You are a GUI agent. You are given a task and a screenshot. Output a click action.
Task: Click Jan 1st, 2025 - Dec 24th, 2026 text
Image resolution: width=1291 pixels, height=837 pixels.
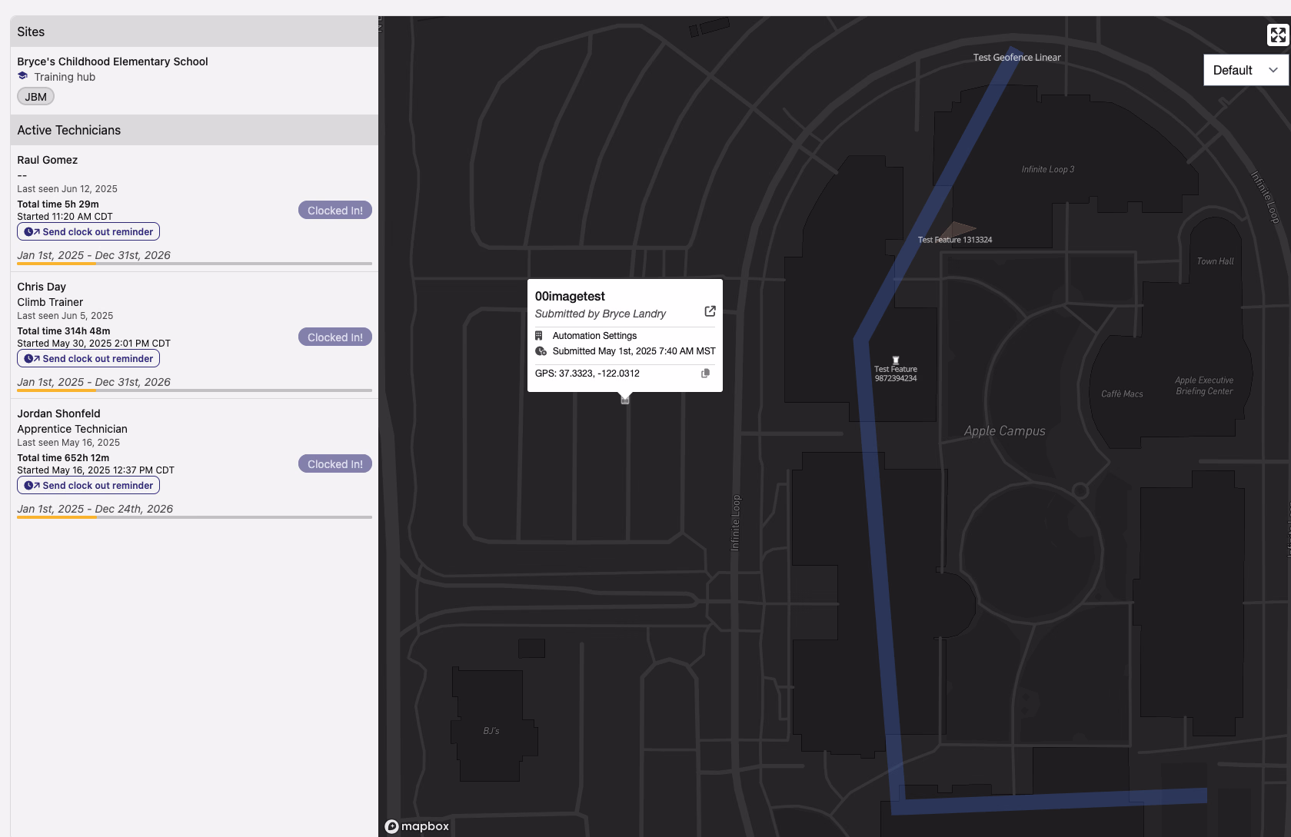pyautogui.click(x=95, y=509)
